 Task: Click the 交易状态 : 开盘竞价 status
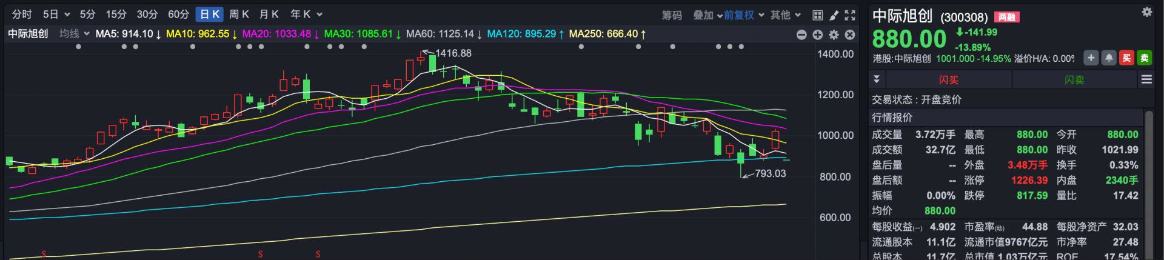pyautogui.click(x=917, y=99)
